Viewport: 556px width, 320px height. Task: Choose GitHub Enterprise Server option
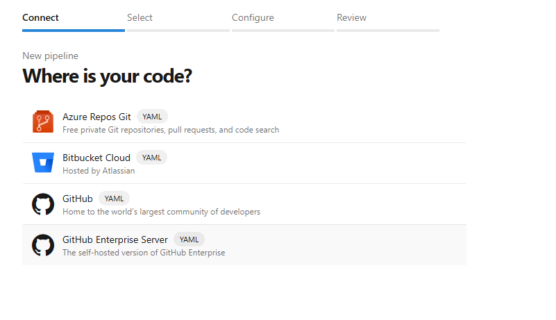[244, 245]
